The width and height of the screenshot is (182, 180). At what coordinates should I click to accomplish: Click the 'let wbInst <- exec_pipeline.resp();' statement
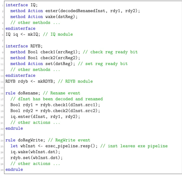tap(54, 146)
